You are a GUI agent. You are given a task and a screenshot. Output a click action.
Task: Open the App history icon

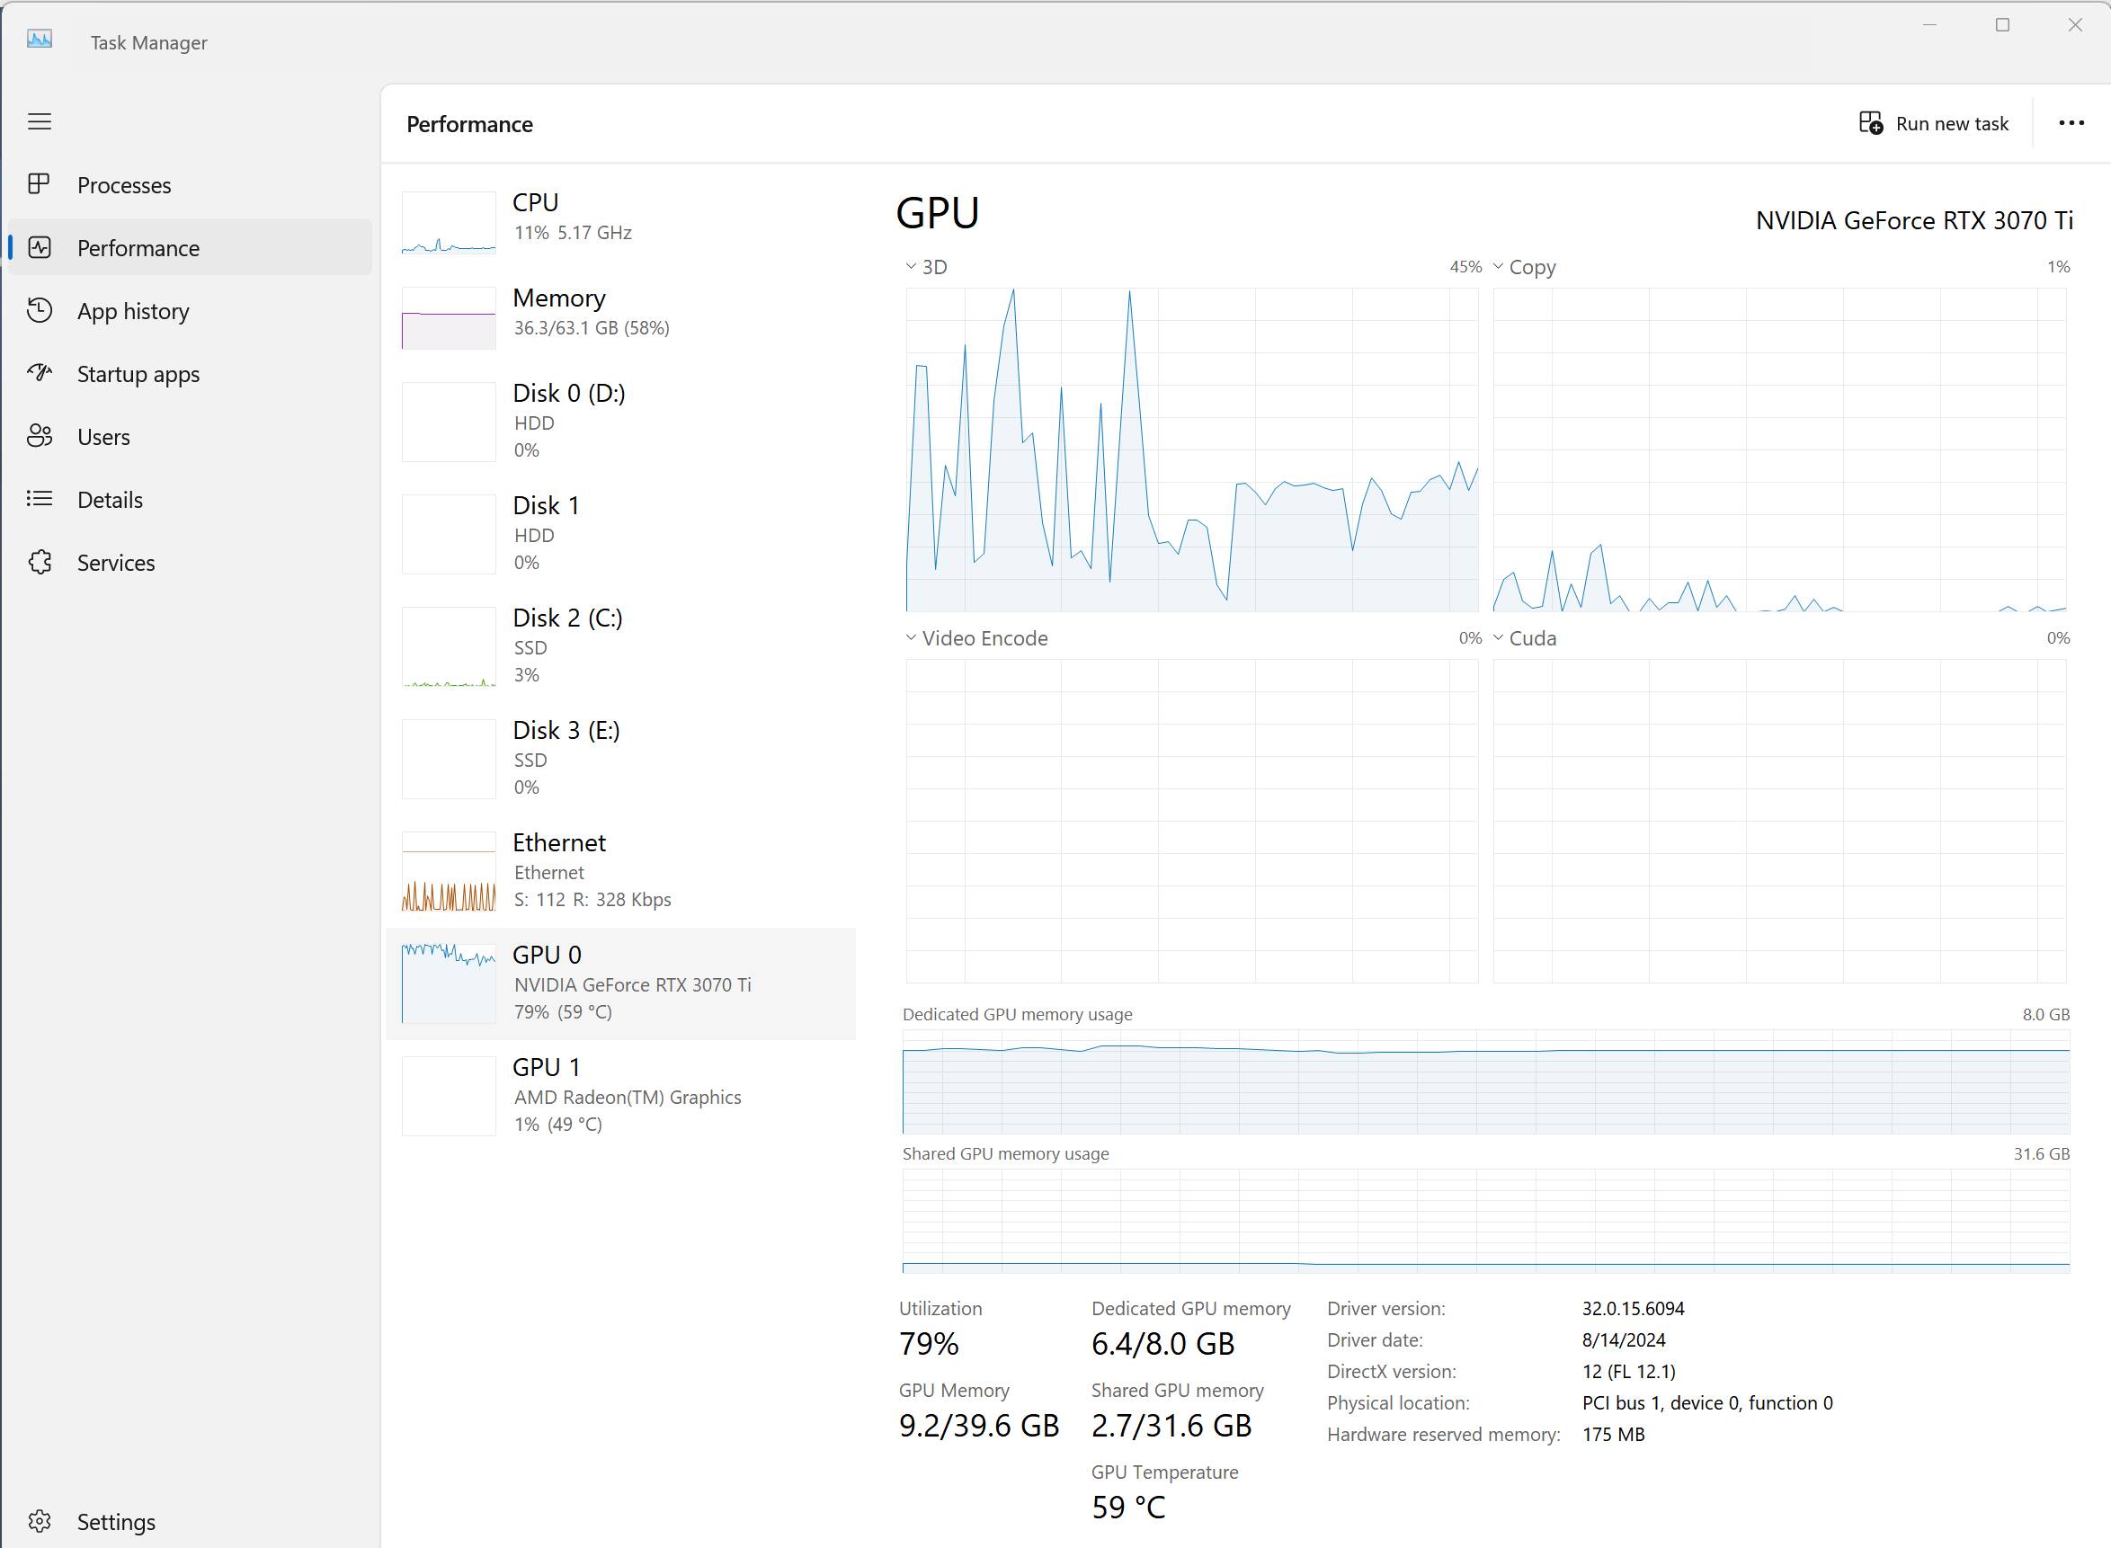click(x=40, y=310)
